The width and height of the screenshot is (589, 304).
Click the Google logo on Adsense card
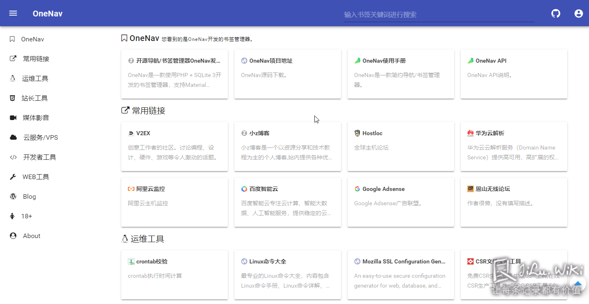pos(357,189)
